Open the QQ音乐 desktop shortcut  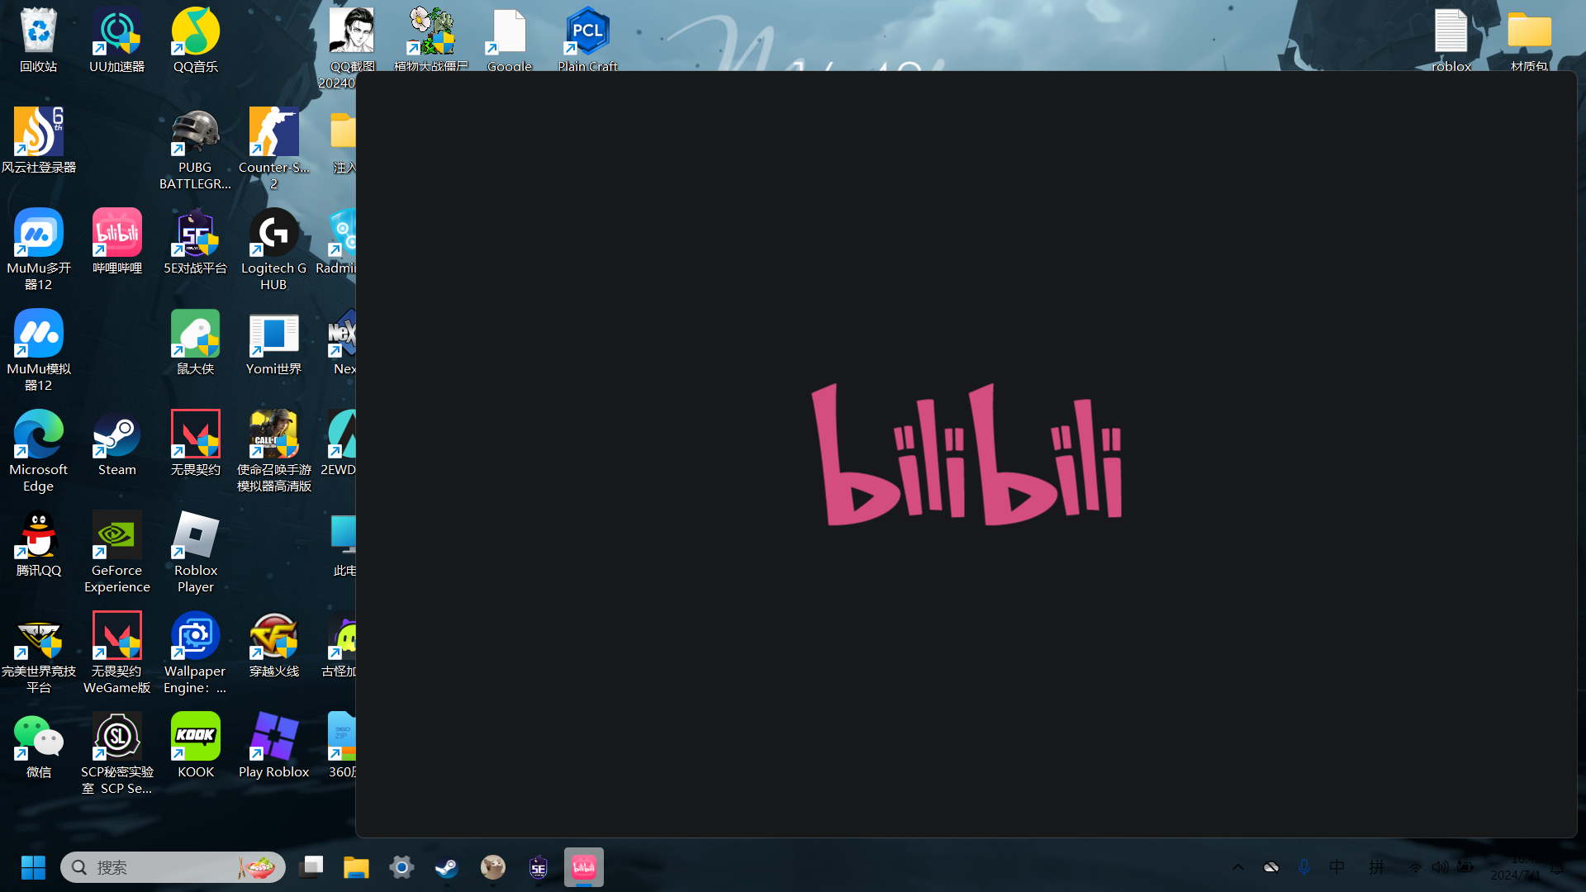[x=195, y=40]
